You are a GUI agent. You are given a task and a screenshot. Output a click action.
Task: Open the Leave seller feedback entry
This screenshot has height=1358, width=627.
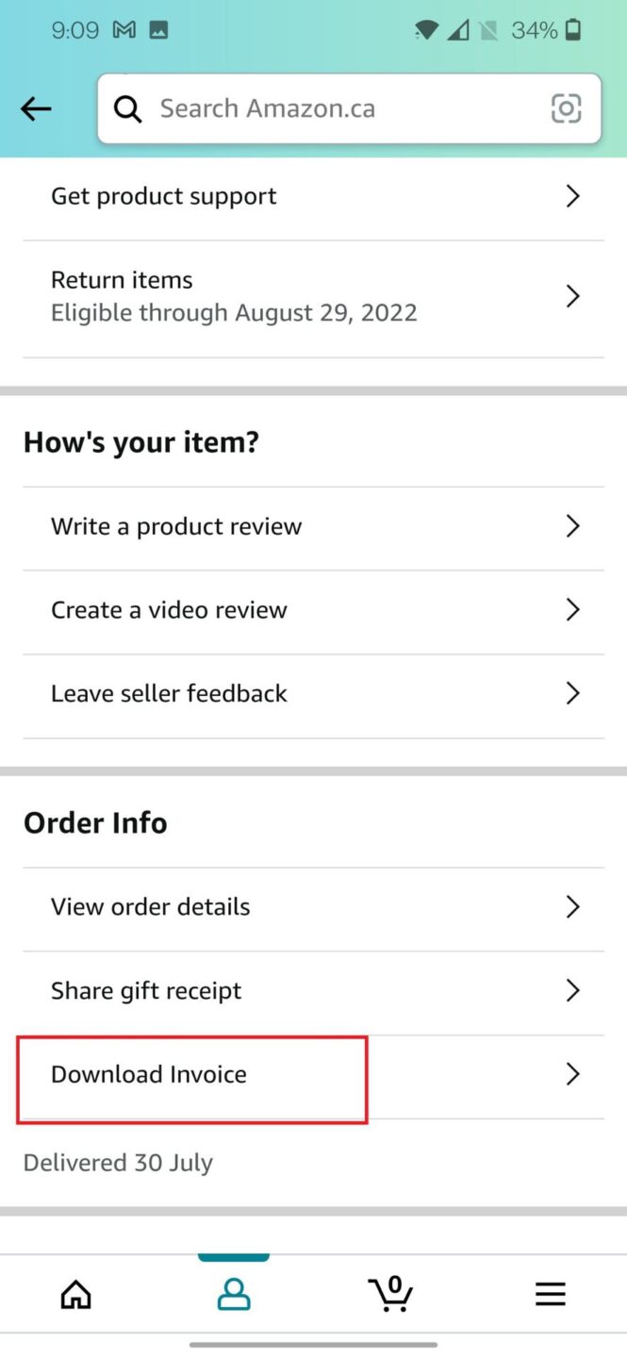click(311, 693)
